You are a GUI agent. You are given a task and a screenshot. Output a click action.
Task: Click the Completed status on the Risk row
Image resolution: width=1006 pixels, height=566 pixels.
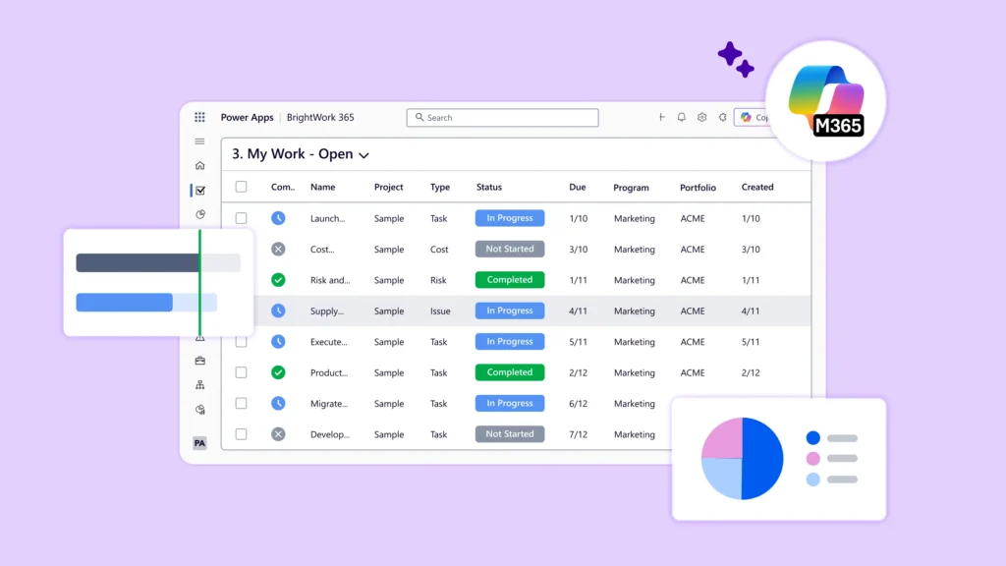(x=509, y=279)
